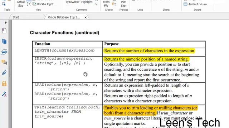This screenshot has width=229, height=128.
Task: Open the page thumbnails panel icon
Action: pyautogui.click(x=4, y=31)
